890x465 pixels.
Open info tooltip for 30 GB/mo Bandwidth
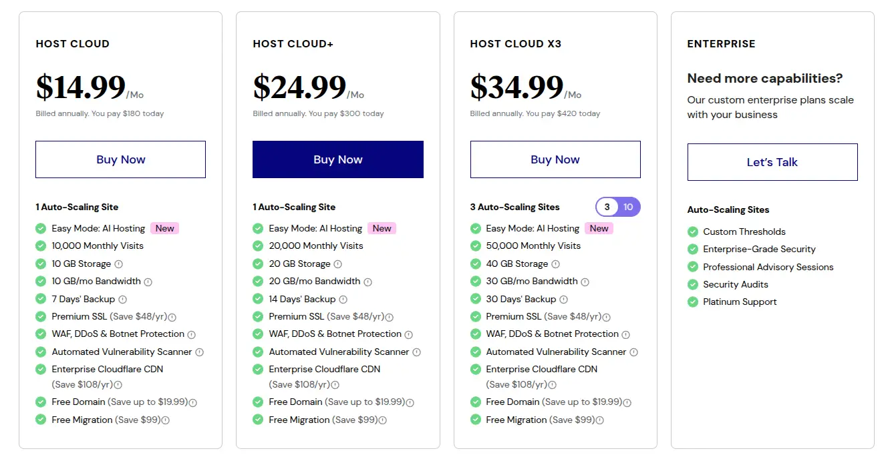click(586, 281)
